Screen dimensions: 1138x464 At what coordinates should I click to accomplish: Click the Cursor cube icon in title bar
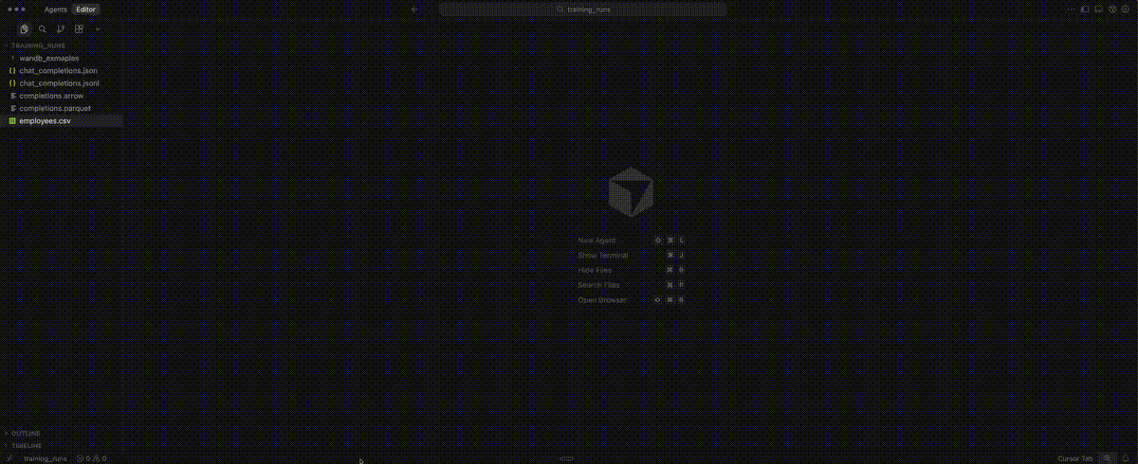[1112, 9]
